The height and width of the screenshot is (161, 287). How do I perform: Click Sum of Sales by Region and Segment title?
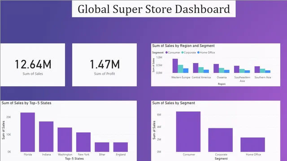[183, 46]
